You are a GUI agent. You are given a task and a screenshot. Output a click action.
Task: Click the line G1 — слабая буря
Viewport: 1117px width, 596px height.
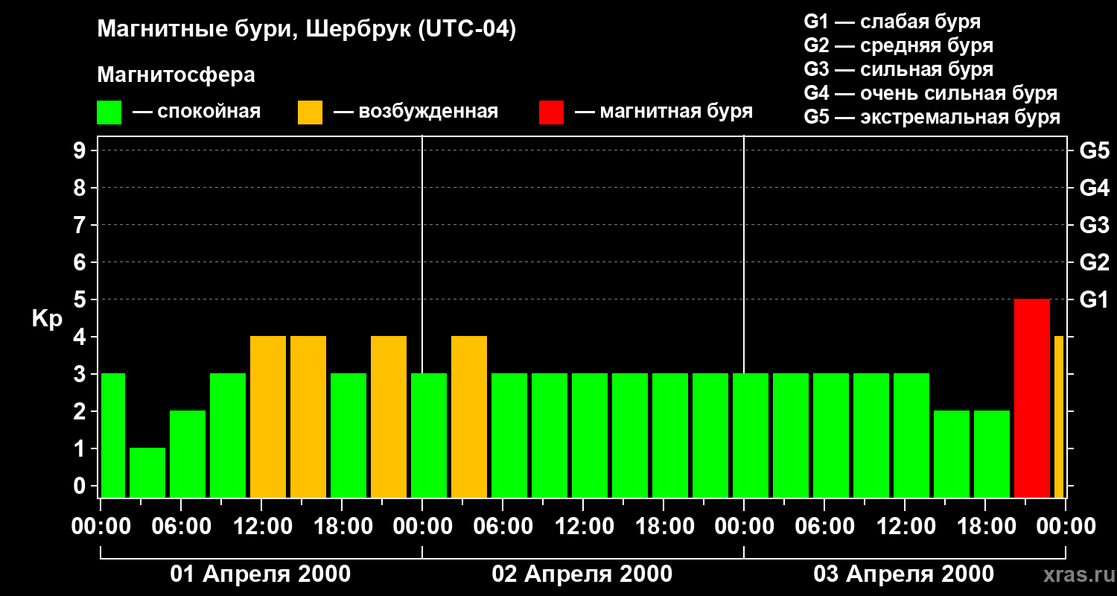coord(892,22)
